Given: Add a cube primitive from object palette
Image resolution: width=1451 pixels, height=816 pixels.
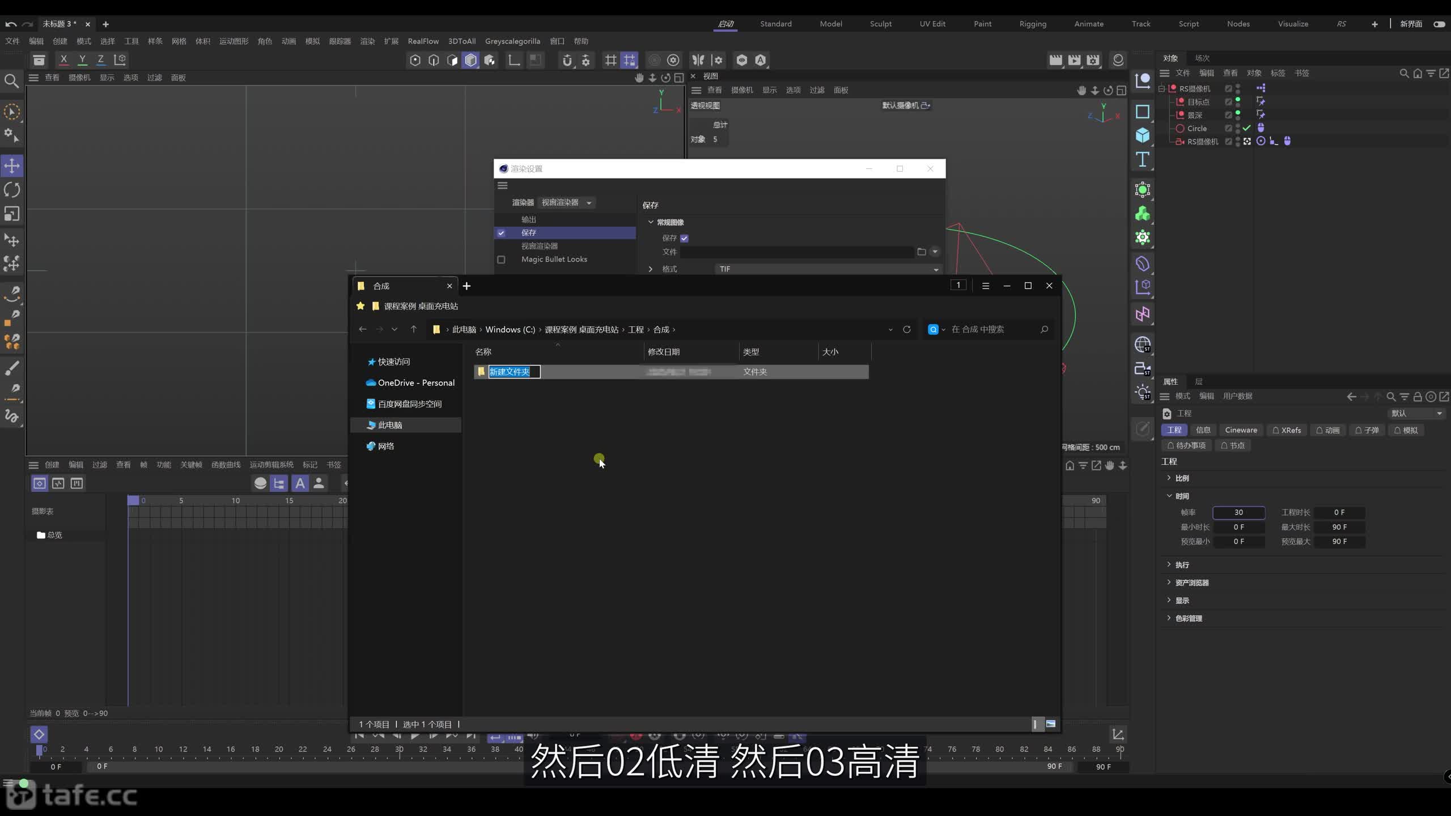Looking at the screenshot, I should coord(1143,135).
